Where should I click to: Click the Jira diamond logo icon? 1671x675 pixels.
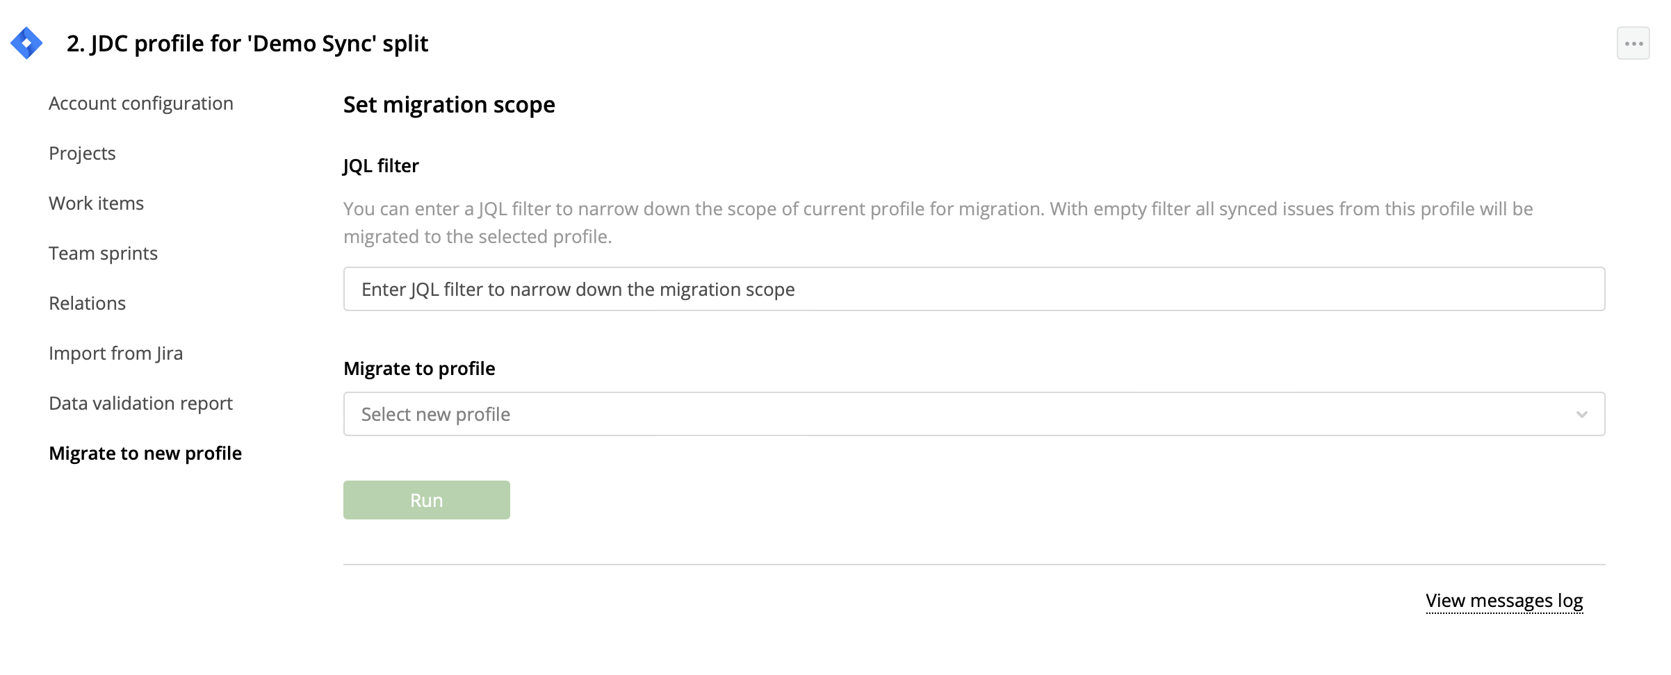(26, 43)
